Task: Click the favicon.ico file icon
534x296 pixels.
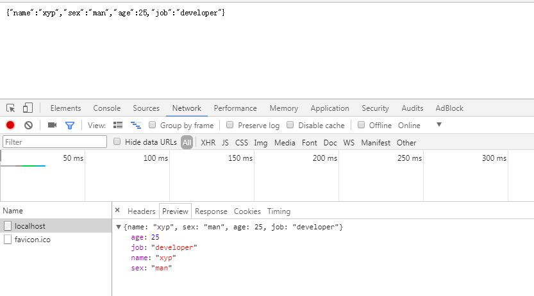Action: point(8,239)
